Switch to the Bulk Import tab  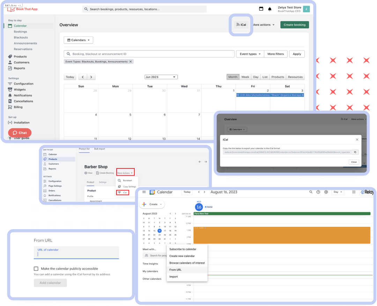click(x=99, y=149)
